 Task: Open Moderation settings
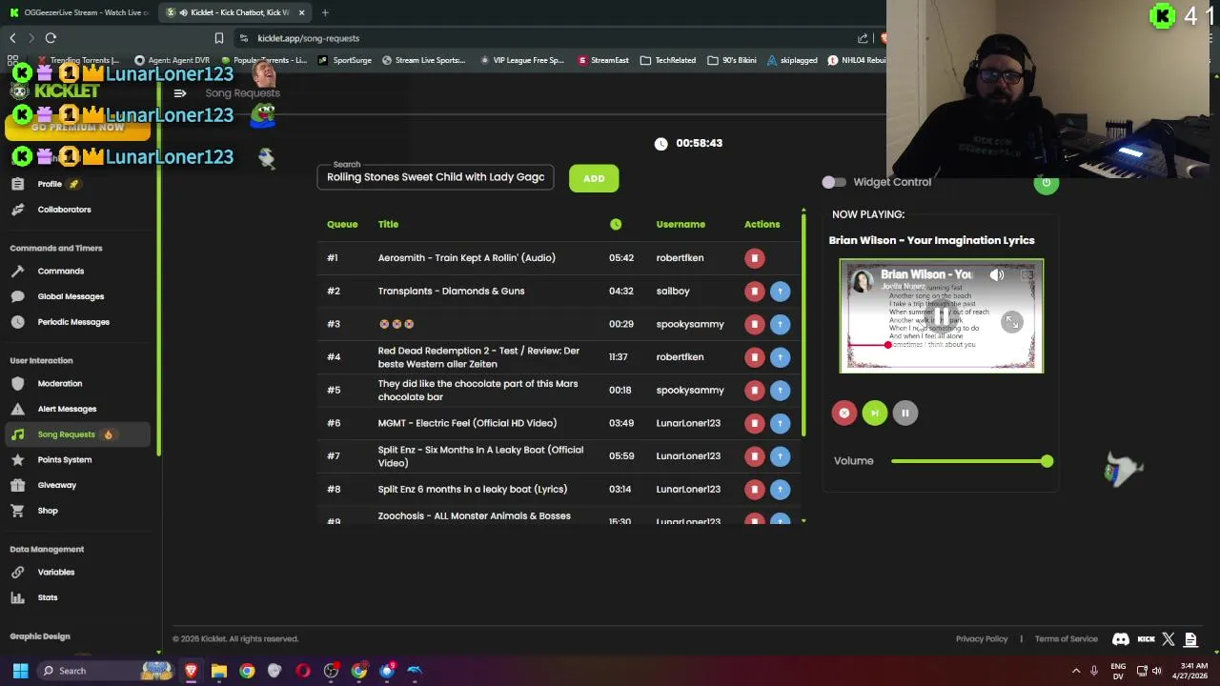pos(59,384)
